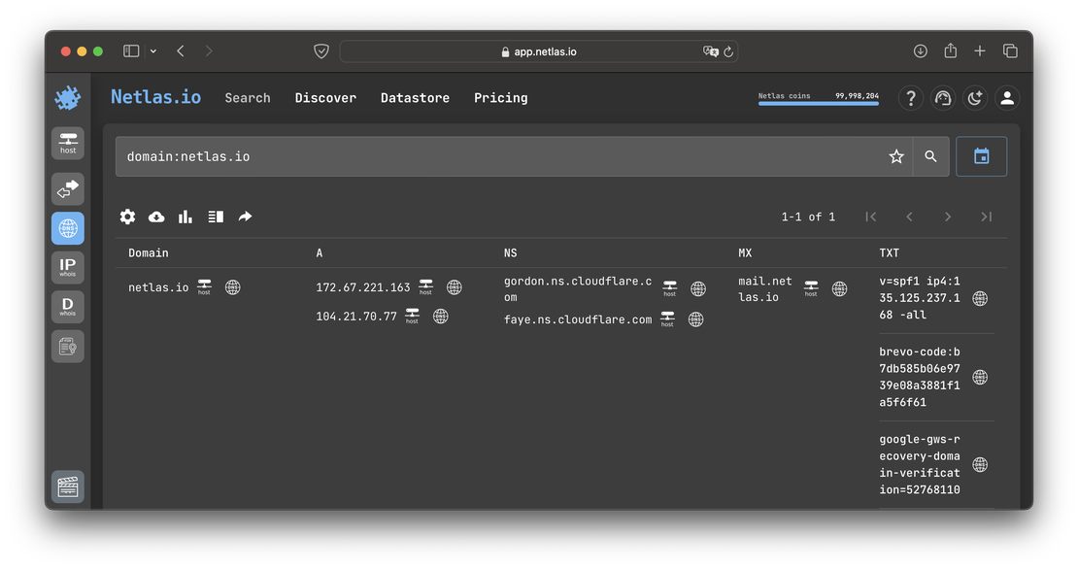The width and height of the screenshot is (1078, 569).
Task: Open the user account menu
Action: click(1007, 98)
